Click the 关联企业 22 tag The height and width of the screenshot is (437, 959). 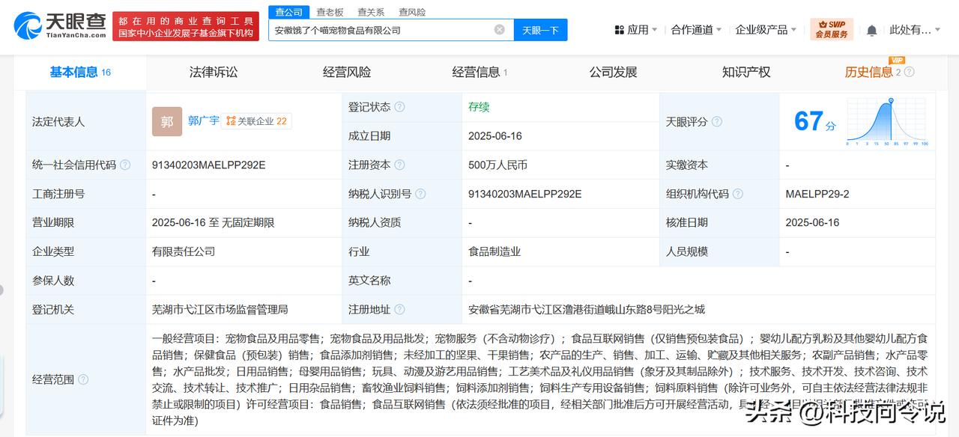click(256, 120)
